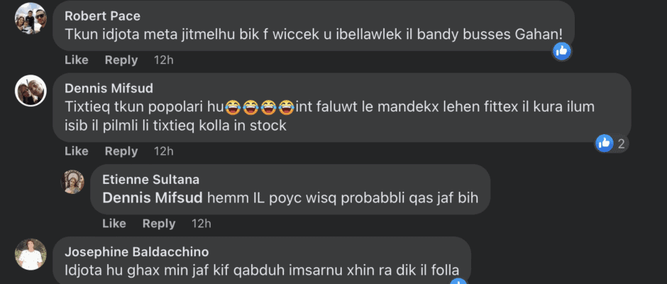Reply to Etienne Sultana's comment
667x284 pixels.
[x=159, y=224]
